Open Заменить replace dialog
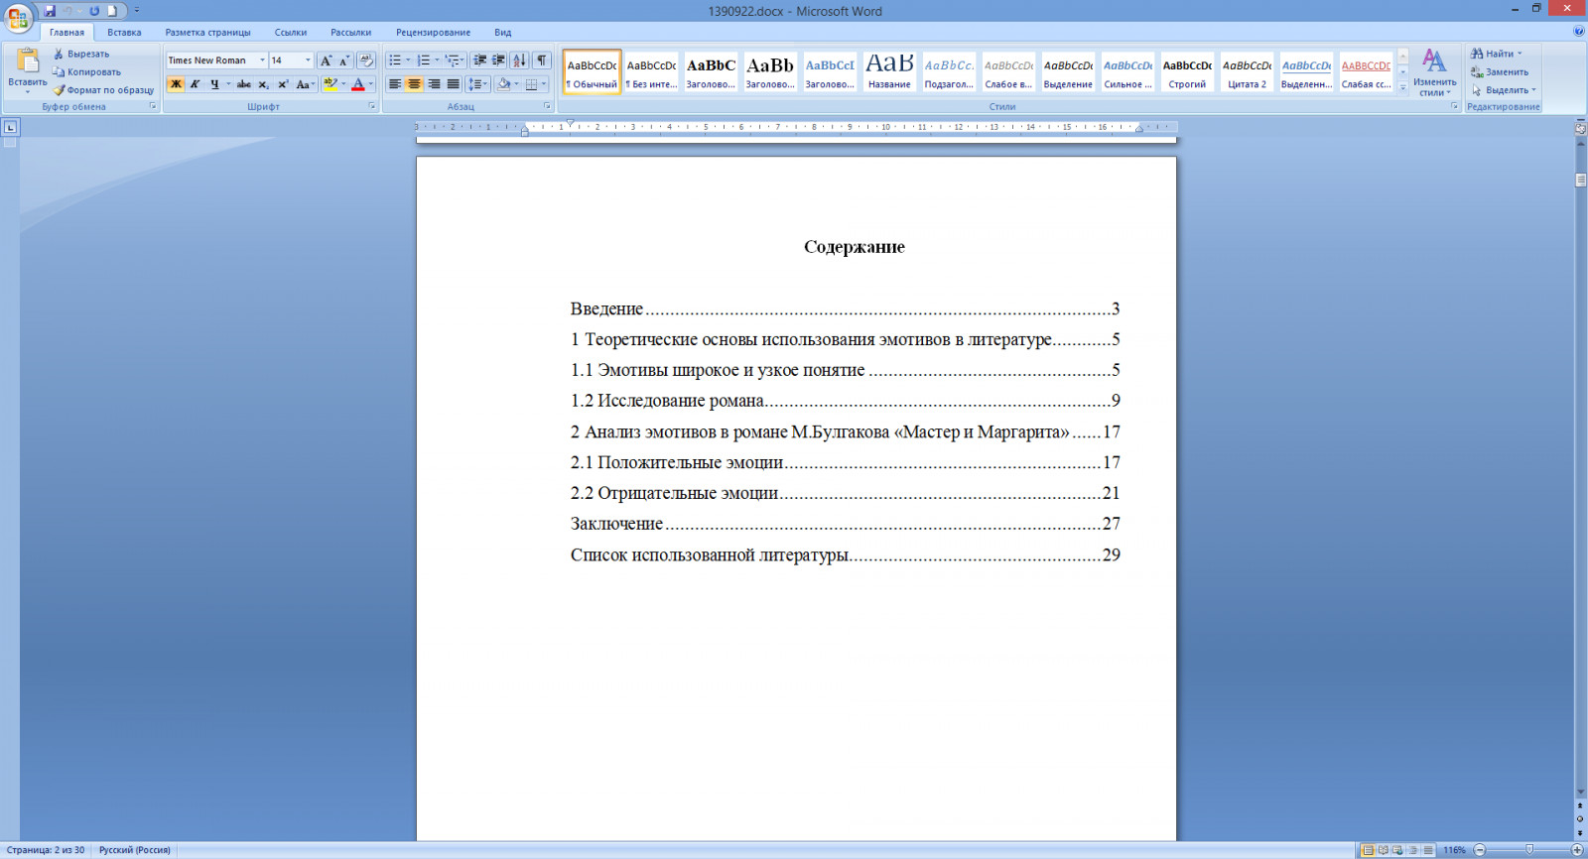 point(1500,71)
